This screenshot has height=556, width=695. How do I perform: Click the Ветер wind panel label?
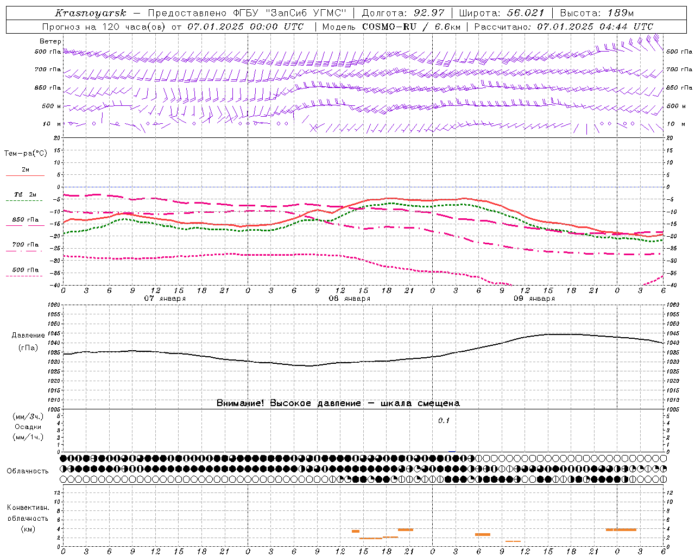point(50,41)
